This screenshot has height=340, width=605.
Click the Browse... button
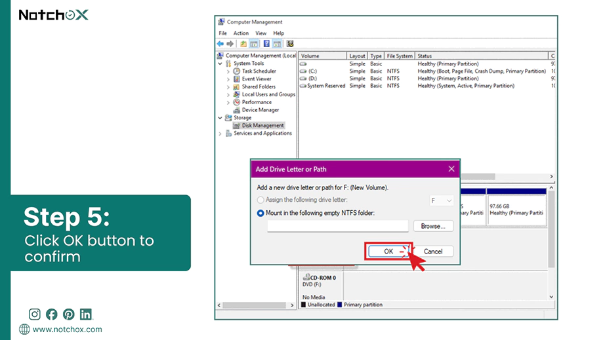(433, 226)
